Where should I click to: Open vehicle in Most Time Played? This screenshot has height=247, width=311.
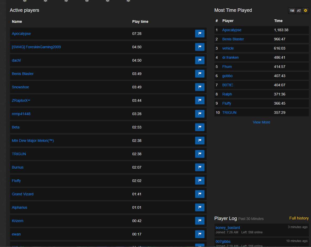coord(228,48)
